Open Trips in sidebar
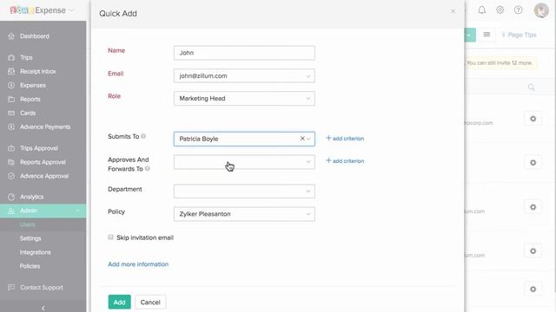The image size is (556, 312). (26, 57)
